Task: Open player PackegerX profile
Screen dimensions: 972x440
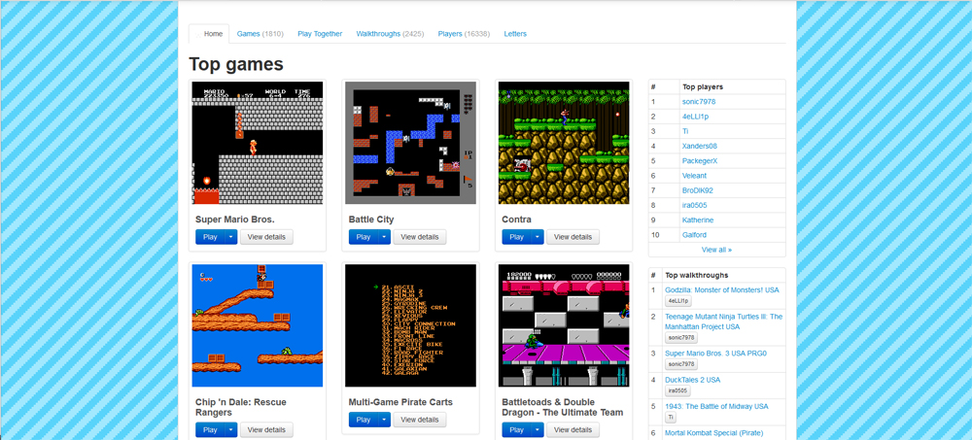Action: point(700,161)
